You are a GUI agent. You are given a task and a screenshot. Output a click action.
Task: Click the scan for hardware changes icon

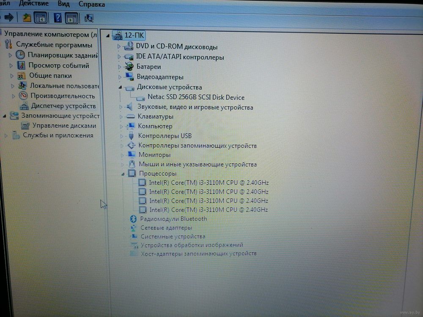tap(89, 18)
